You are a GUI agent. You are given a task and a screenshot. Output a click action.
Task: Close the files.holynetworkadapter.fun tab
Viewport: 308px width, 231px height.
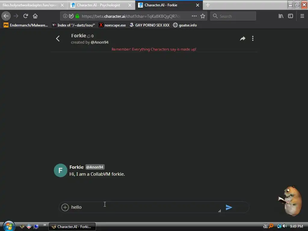point(62,5)
